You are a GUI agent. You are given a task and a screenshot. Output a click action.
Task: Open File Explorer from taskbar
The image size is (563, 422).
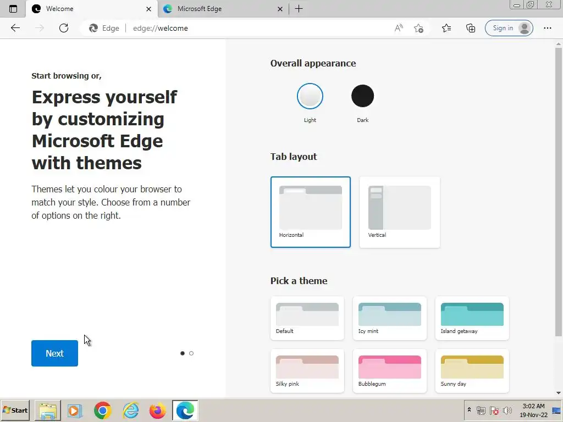click(x=48, y=410)
